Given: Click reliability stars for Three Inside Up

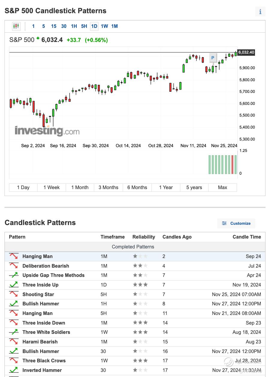Looking at the screenshot, I should tap(140, 285).
